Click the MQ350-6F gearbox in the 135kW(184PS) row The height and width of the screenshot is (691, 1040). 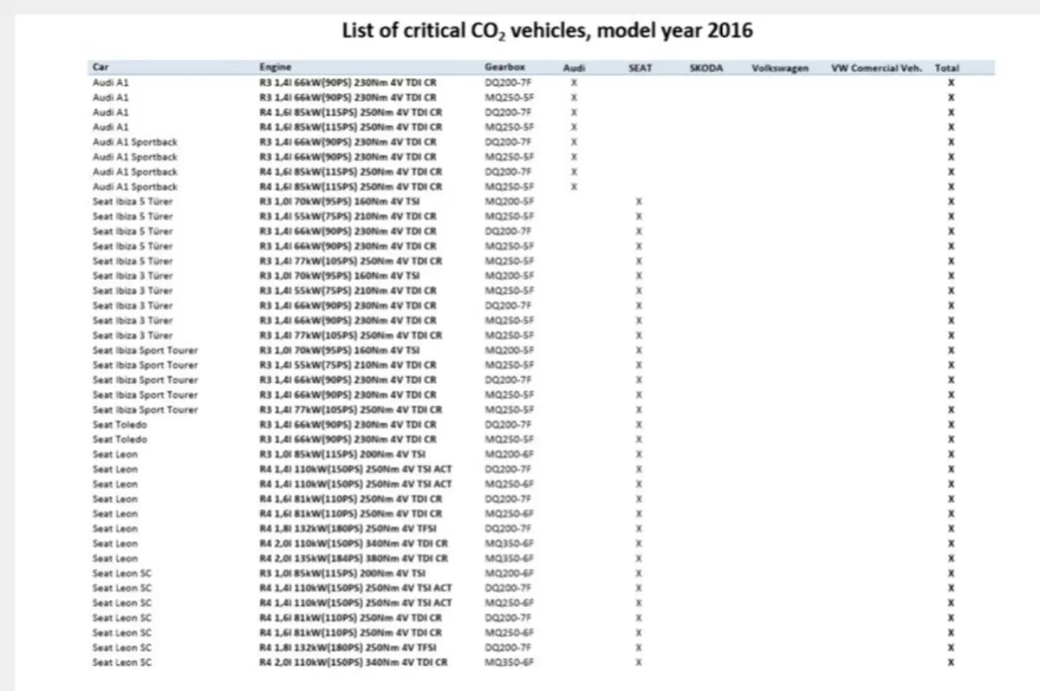pyautogui.click(x=509, y=558)
